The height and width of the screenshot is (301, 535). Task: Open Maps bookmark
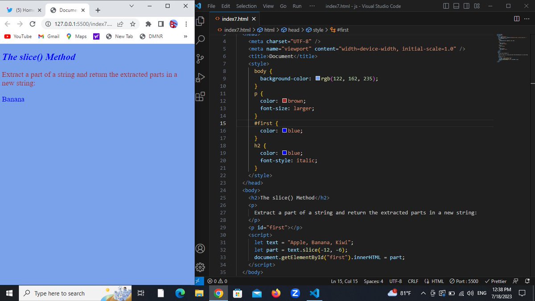76,36
